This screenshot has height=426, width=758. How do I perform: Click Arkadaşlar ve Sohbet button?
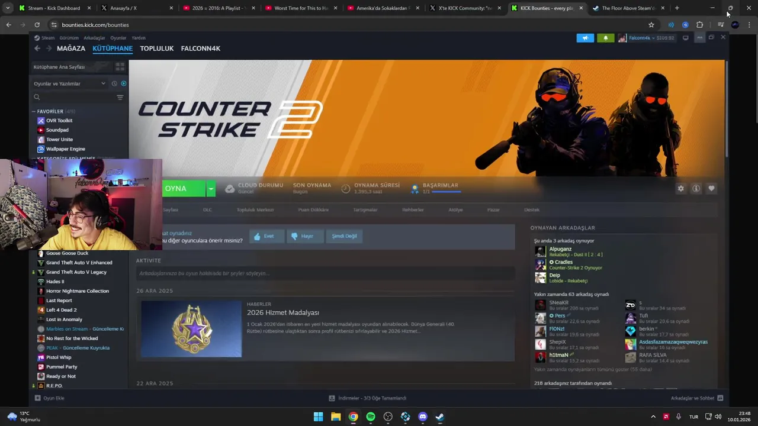click(697, 398)
